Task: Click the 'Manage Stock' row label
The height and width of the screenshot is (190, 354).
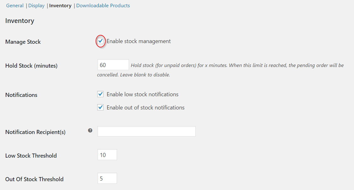Action: (x=23, y=42)
